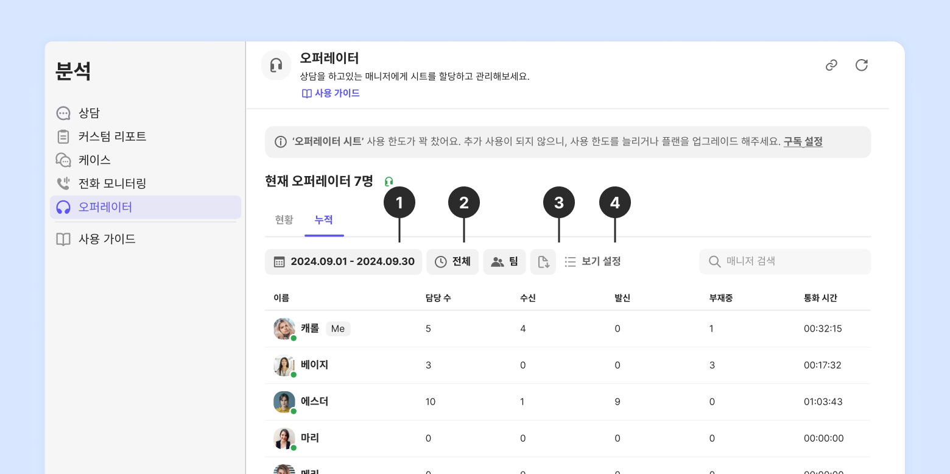Viewport: 950px width, 474px height.
Task: Open 전화 모니터링 in the sidebar
Action: pos(112,183)
